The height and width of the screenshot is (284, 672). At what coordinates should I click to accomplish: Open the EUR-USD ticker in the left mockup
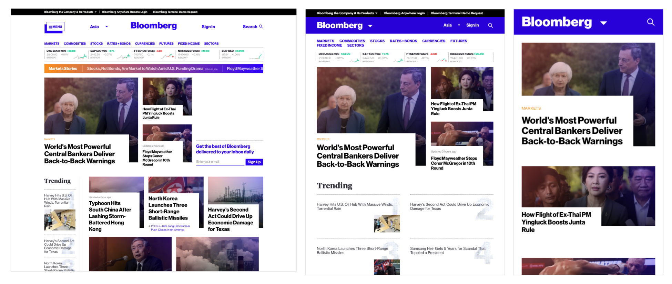[x=242, y=54]
